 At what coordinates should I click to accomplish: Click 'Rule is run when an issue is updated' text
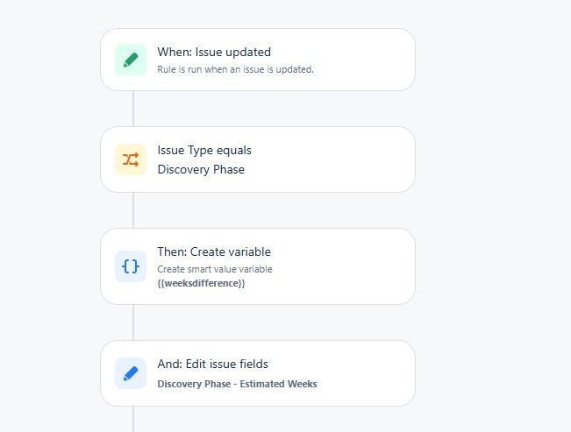(x=235, y=69)
